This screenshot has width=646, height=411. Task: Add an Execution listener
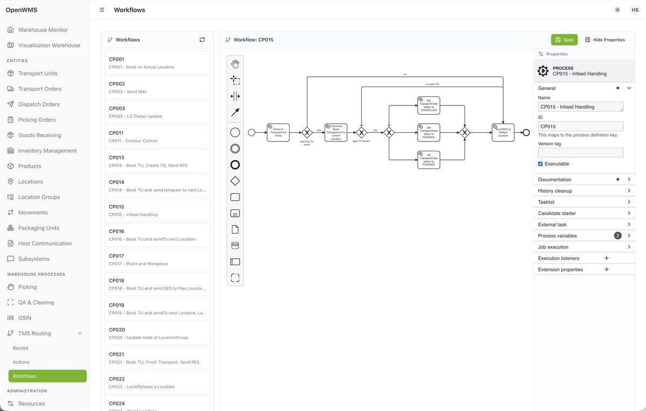[x=607, y=258]
